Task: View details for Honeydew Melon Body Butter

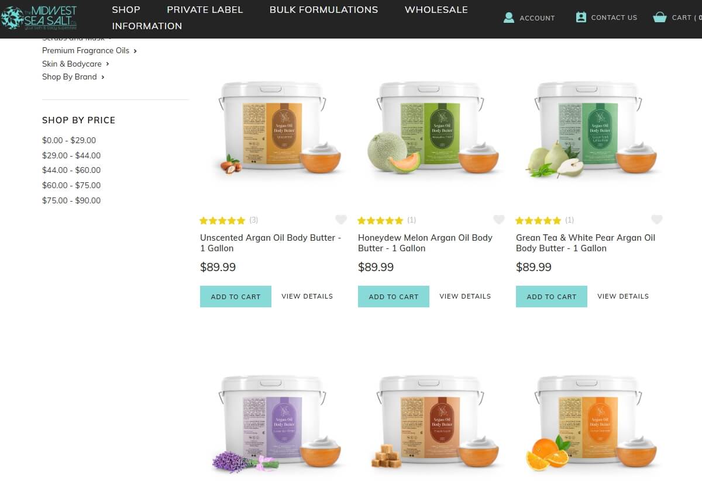Action: [x=465, y=296]
